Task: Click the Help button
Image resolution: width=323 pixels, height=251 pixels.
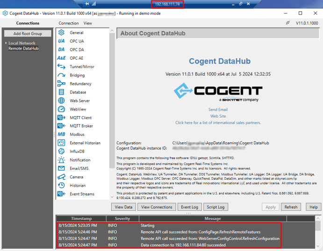Action: [314, 207]
